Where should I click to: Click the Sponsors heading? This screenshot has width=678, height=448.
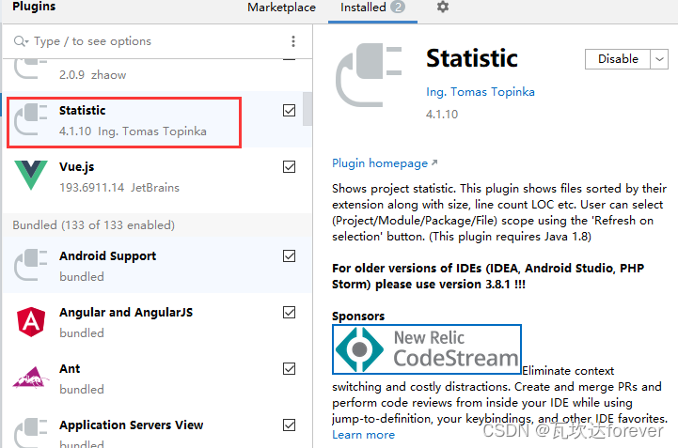coord(358,317)
